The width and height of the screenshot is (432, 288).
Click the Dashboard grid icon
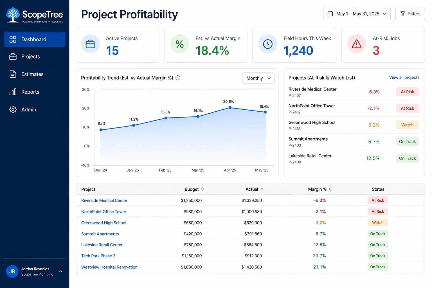(x=13, y=39)
